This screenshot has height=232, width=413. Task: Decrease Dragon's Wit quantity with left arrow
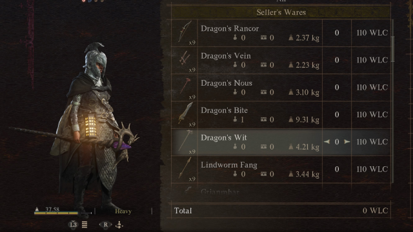click(327, 142)
